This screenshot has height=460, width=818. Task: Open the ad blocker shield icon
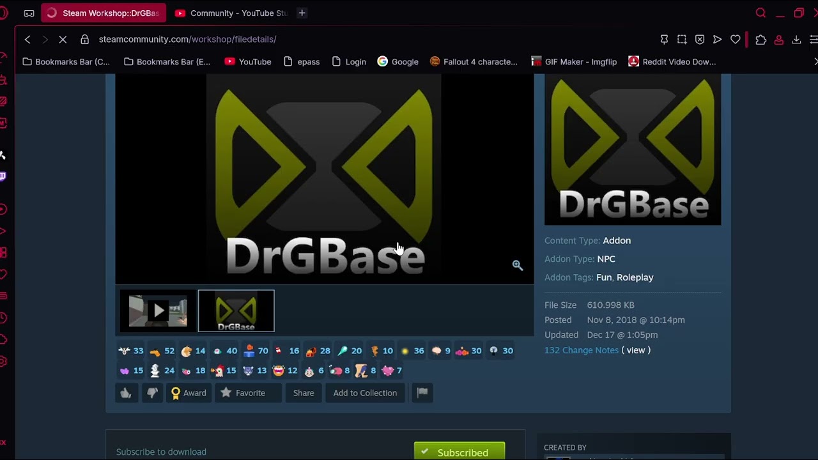[700, 40]
